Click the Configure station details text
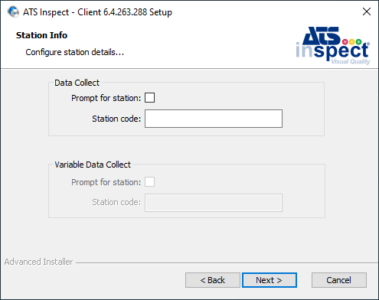379x300 pixels. (75, 52)
